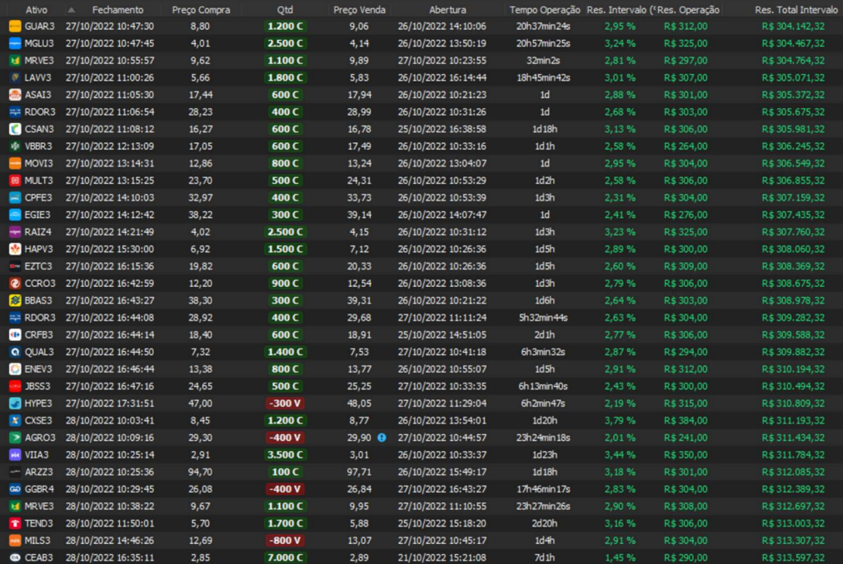The height and width of the screenshot is (564, 843).
Task: Click the Tempo Operação column header
Action: pyautogui.click(x=544, y=10)
